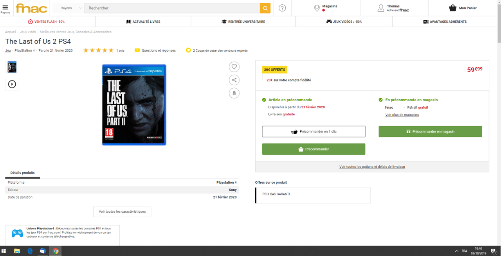Click FRA language indicator
The width and height of the screenshot is (501, 256).
pos(465,251)
